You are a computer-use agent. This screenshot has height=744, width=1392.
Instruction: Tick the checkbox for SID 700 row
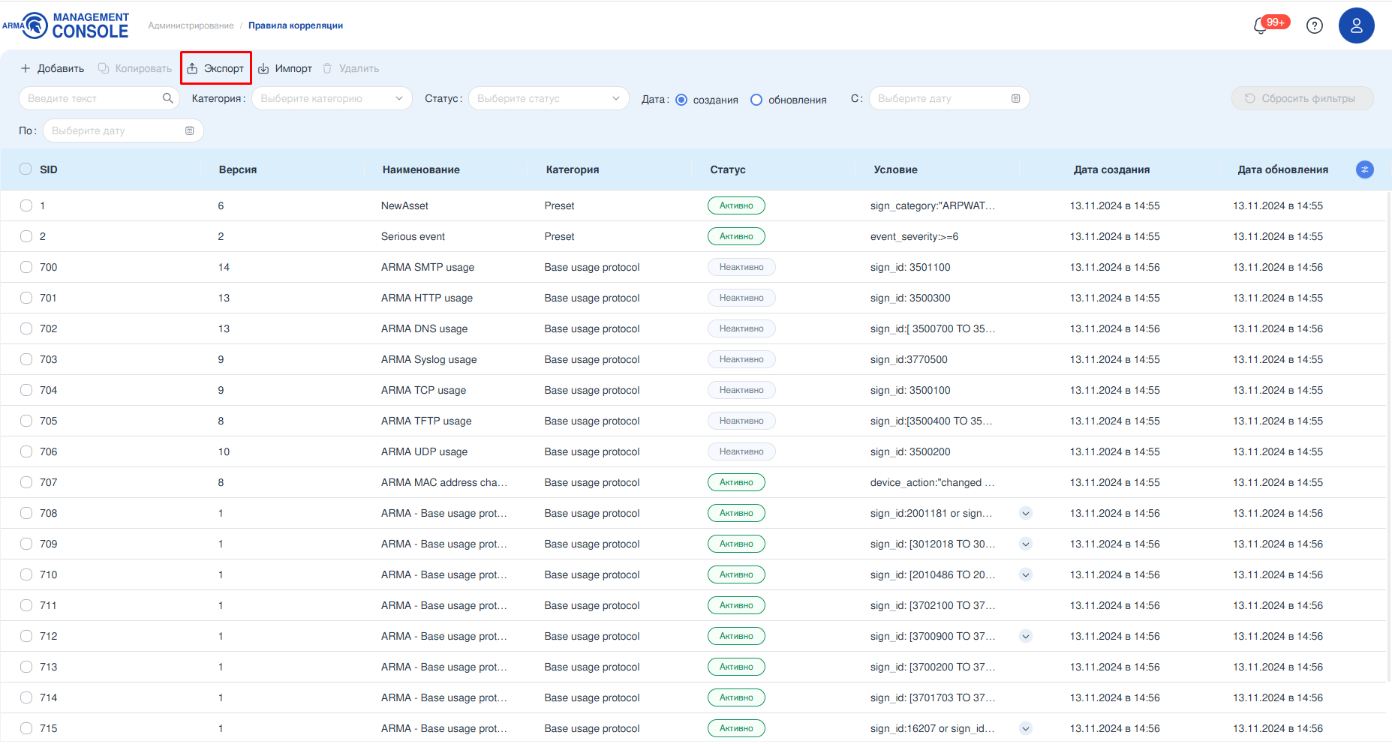(26, 267)
